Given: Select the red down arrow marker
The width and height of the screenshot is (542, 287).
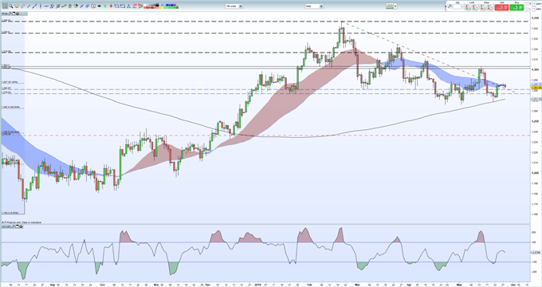Looking at the screenshot, I should [111, 6].
